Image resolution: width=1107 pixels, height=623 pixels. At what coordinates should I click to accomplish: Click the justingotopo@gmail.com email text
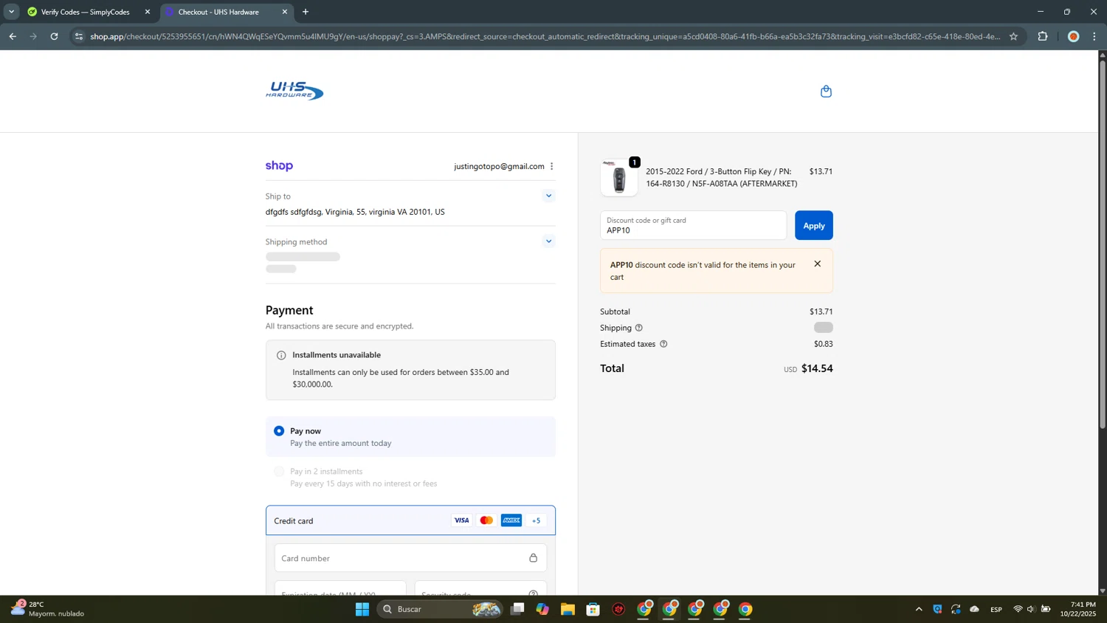click(x=499, y=166)
